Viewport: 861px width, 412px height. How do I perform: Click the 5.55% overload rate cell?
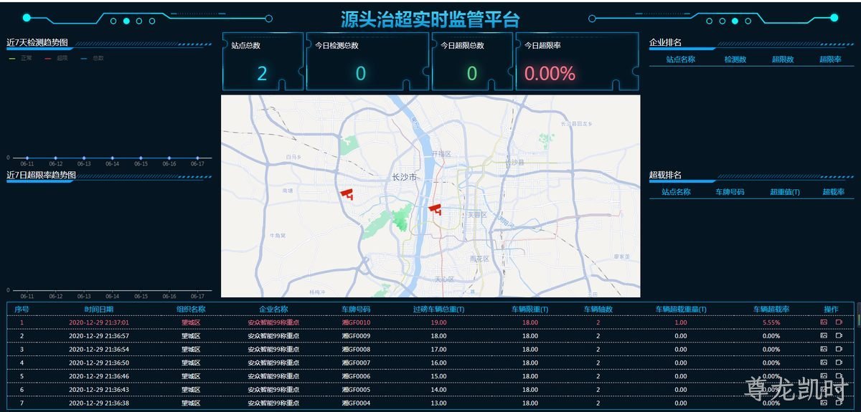(771, 322)
